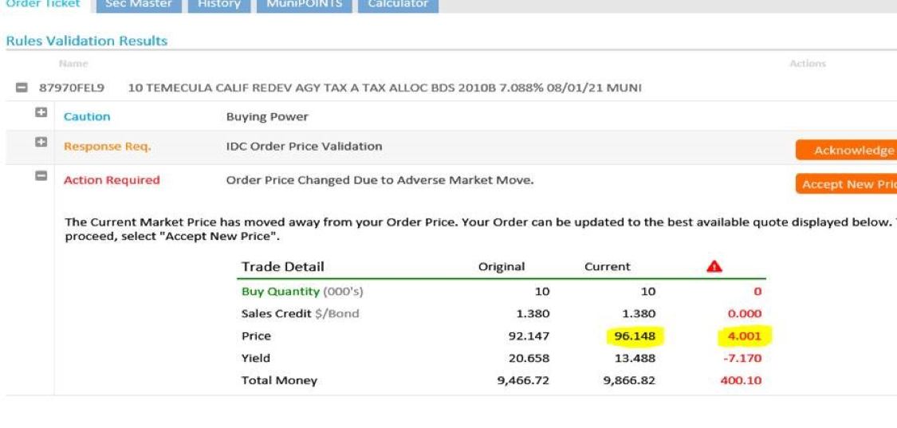Click the Name column header
Screen dimensions: 897x428
point(73,64)
